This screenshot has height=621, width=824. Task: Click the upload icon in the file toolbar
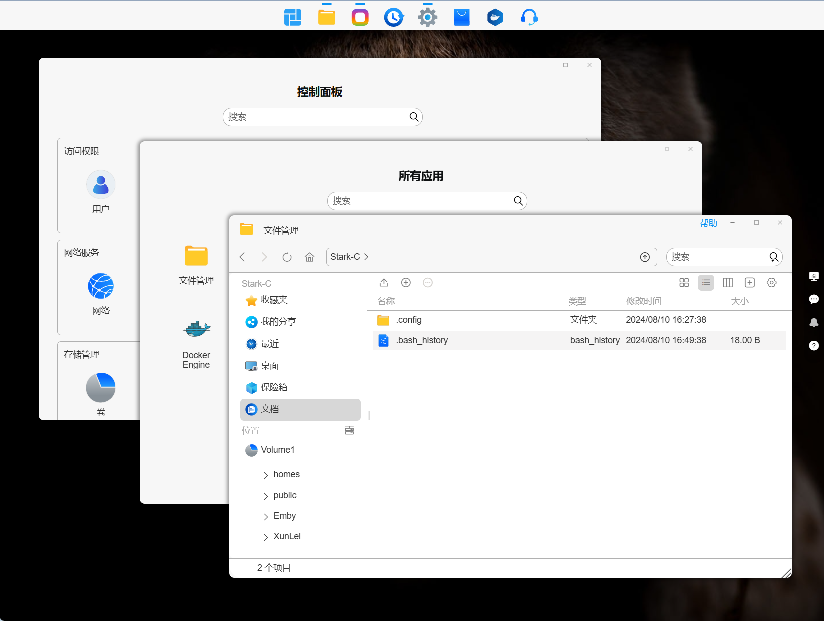click(384, 283)
